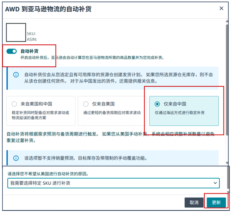Screen dimensions: 232x214
Task: Select the 来自美国和中国 radio option
Action: click(14, 104)
